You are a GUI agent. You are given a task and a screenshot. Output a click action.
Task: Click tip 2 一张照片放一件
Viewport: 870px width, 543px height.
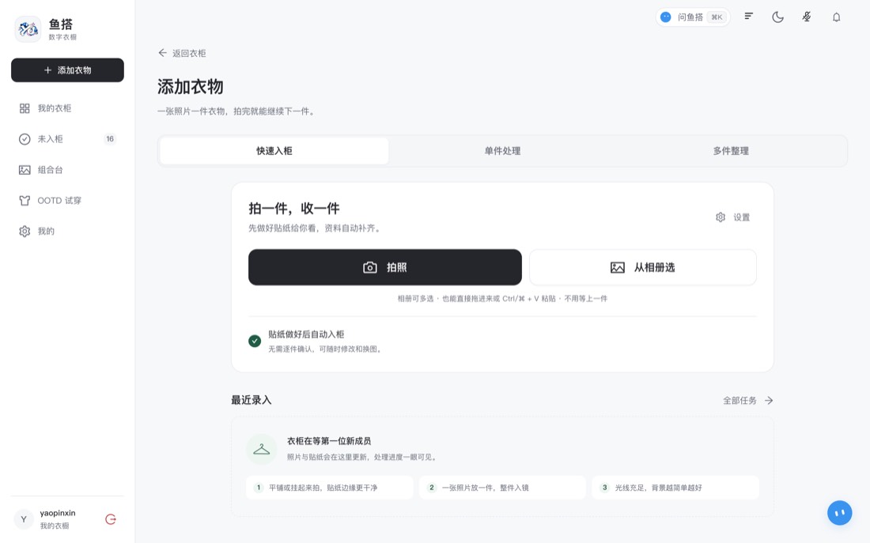503,488
